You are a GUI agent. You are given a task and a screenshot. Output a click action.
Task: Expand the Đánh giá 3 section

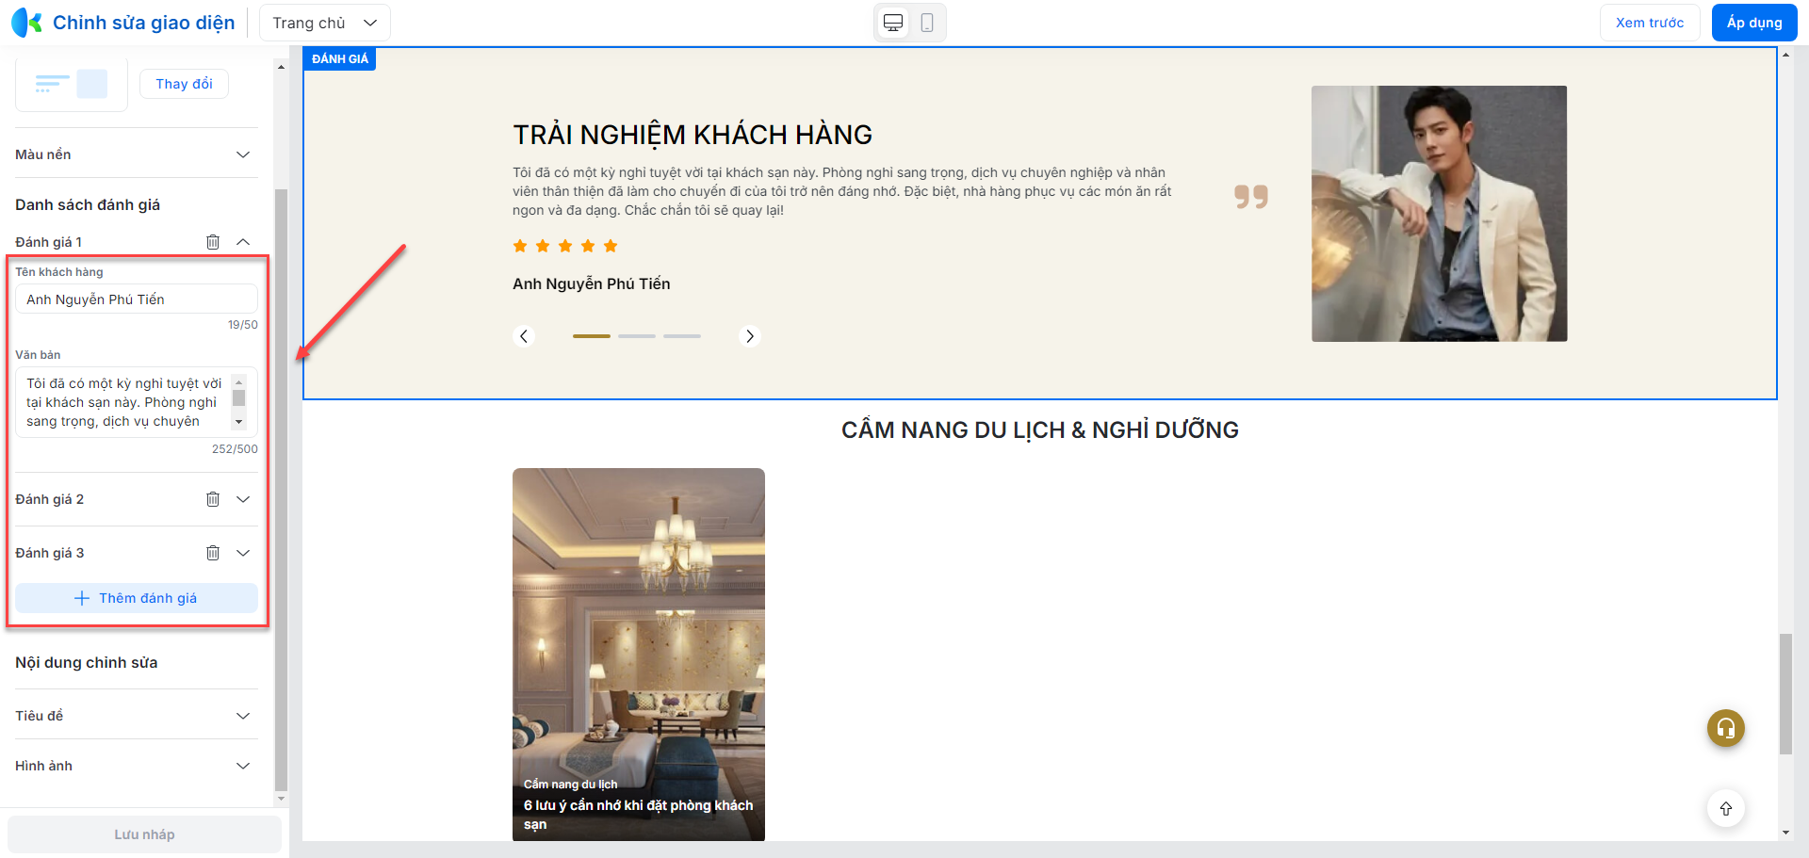pyautogui.click(x=243, y=553)
